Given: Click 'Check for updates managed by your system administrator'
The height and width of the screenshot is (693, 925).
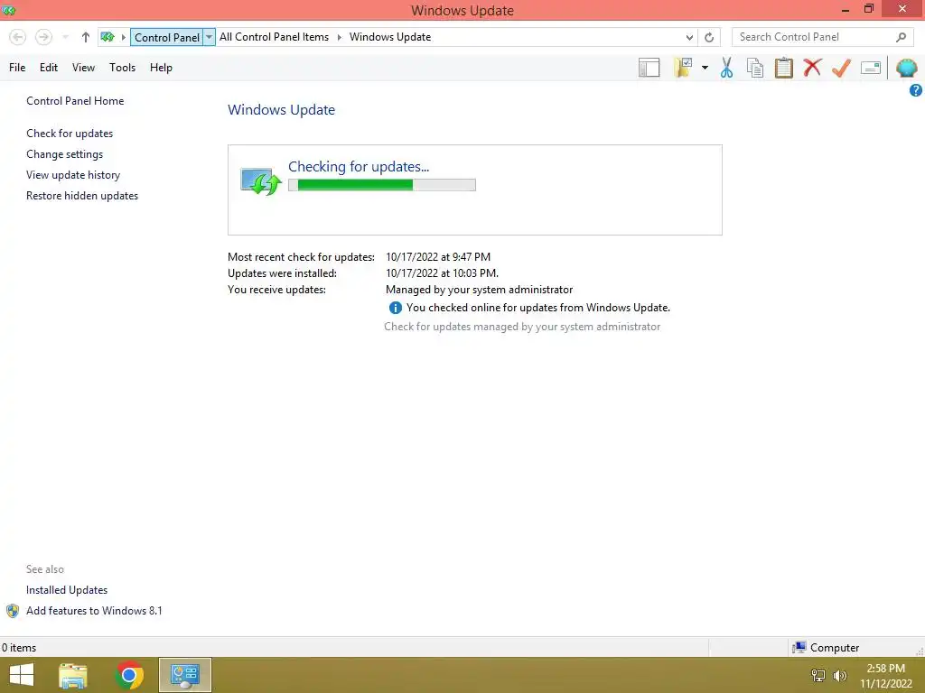Looking at the screenshot, I should [522, 327].
